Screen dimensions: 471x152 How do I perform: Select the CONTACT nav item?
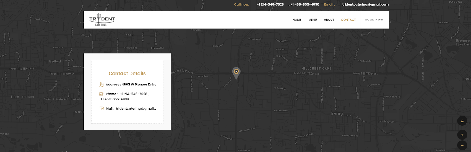coord(348,20)
